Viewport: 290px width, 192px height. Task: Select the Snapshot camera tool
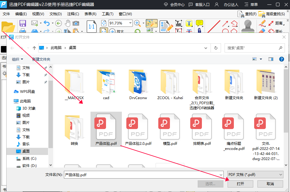coord(76,23)
